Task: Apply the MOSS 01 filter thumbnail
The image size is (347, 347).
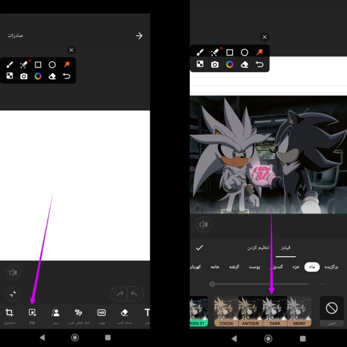Action: (x=199, y=311)
